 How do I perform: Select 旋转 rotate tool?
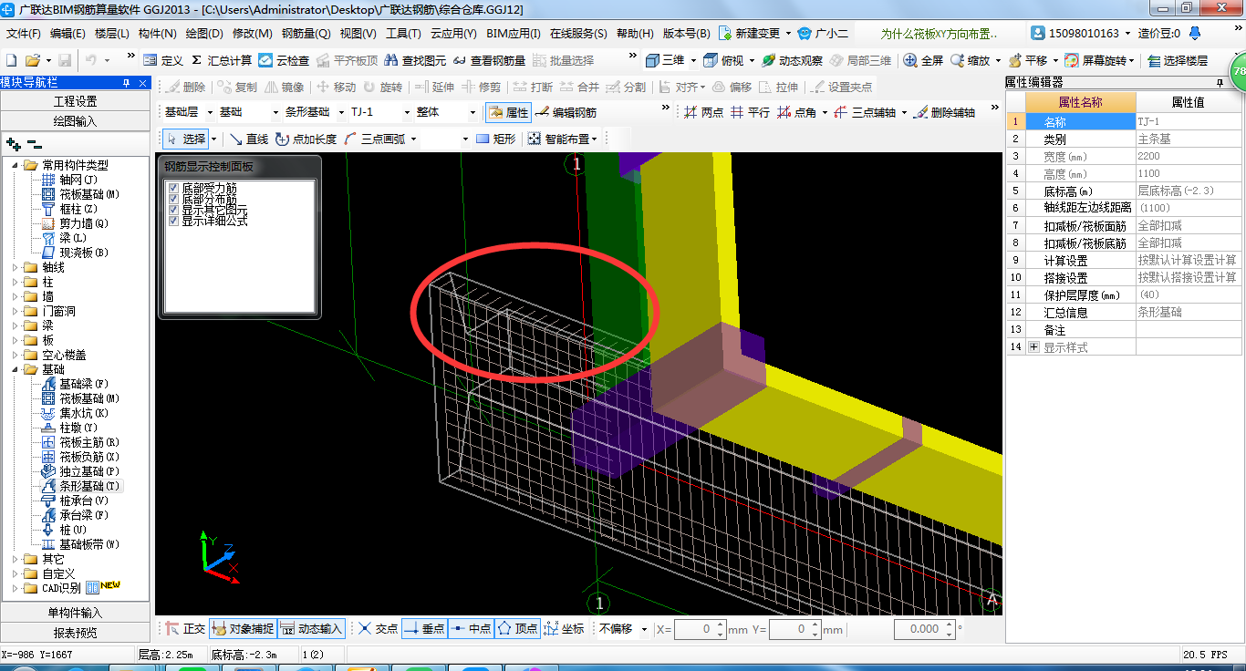pyautogui.click(x=382, y=87)
